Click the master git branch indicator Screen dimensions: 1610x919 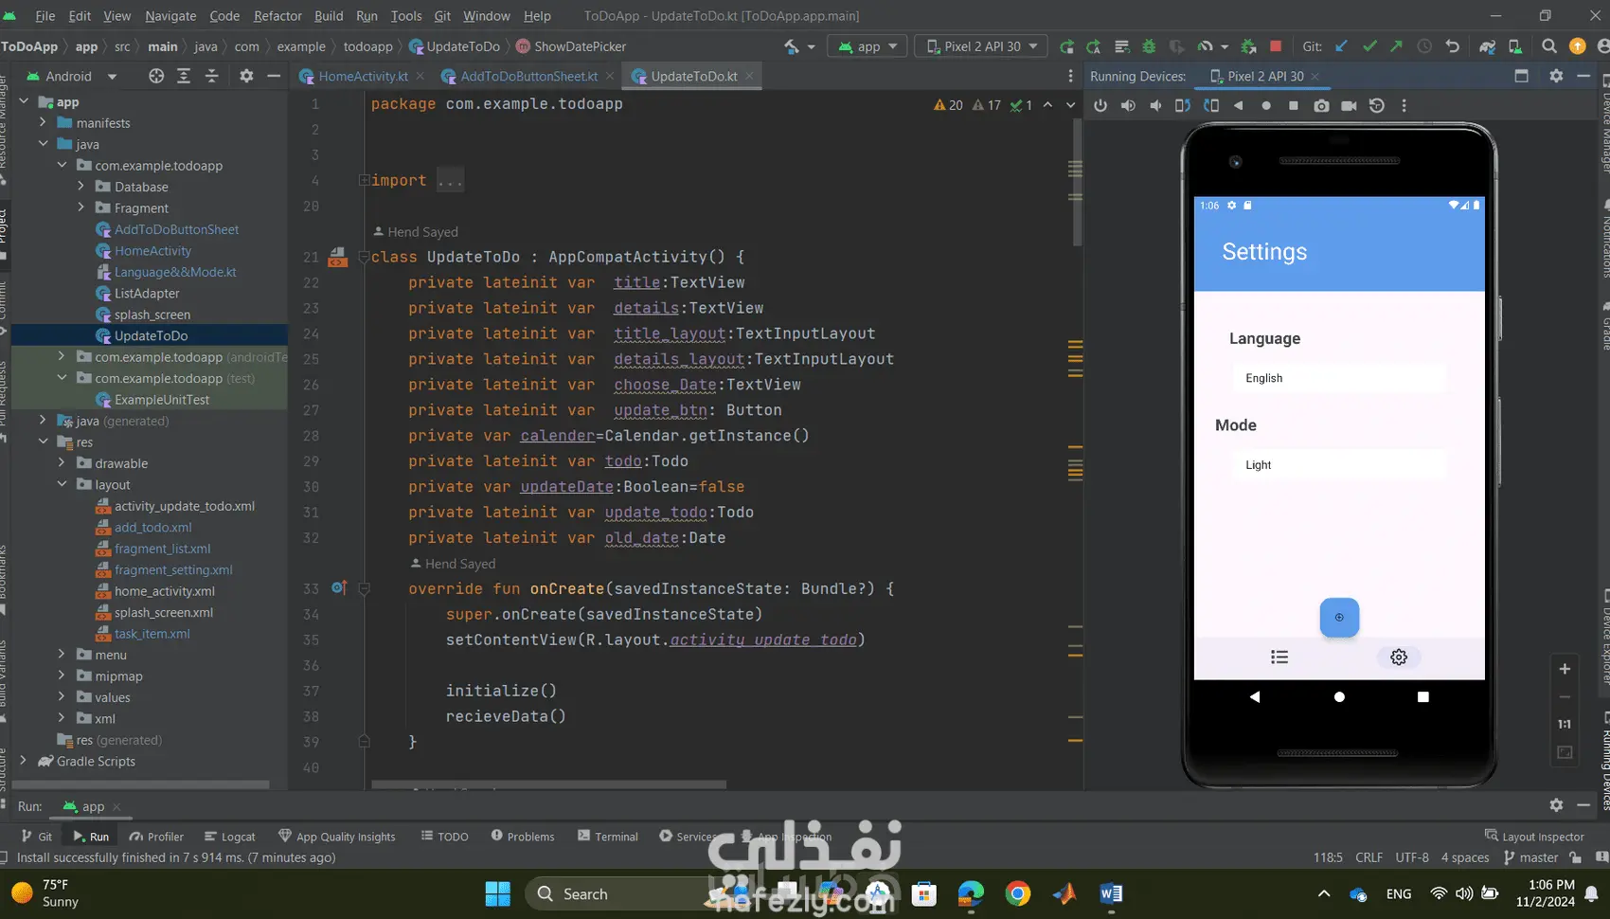(1530, 857)
